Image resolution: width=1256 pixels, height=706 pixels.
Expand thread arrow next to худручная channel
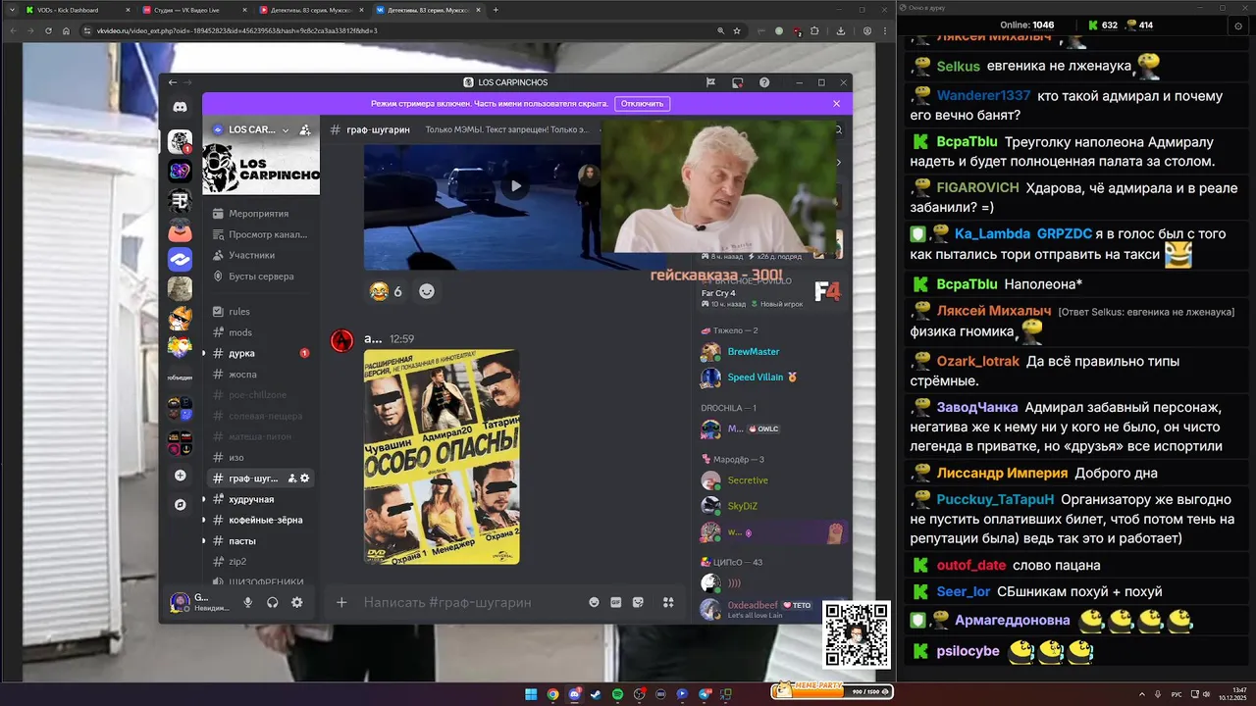204,499
